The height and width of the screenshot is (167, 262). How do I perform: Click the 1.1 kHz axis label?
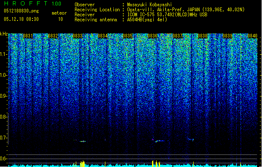3,54
